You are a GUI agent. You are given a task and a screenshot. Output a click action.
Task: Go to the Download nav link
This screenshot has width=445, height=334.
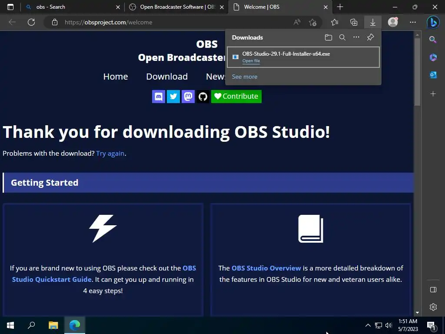point(167,77)
